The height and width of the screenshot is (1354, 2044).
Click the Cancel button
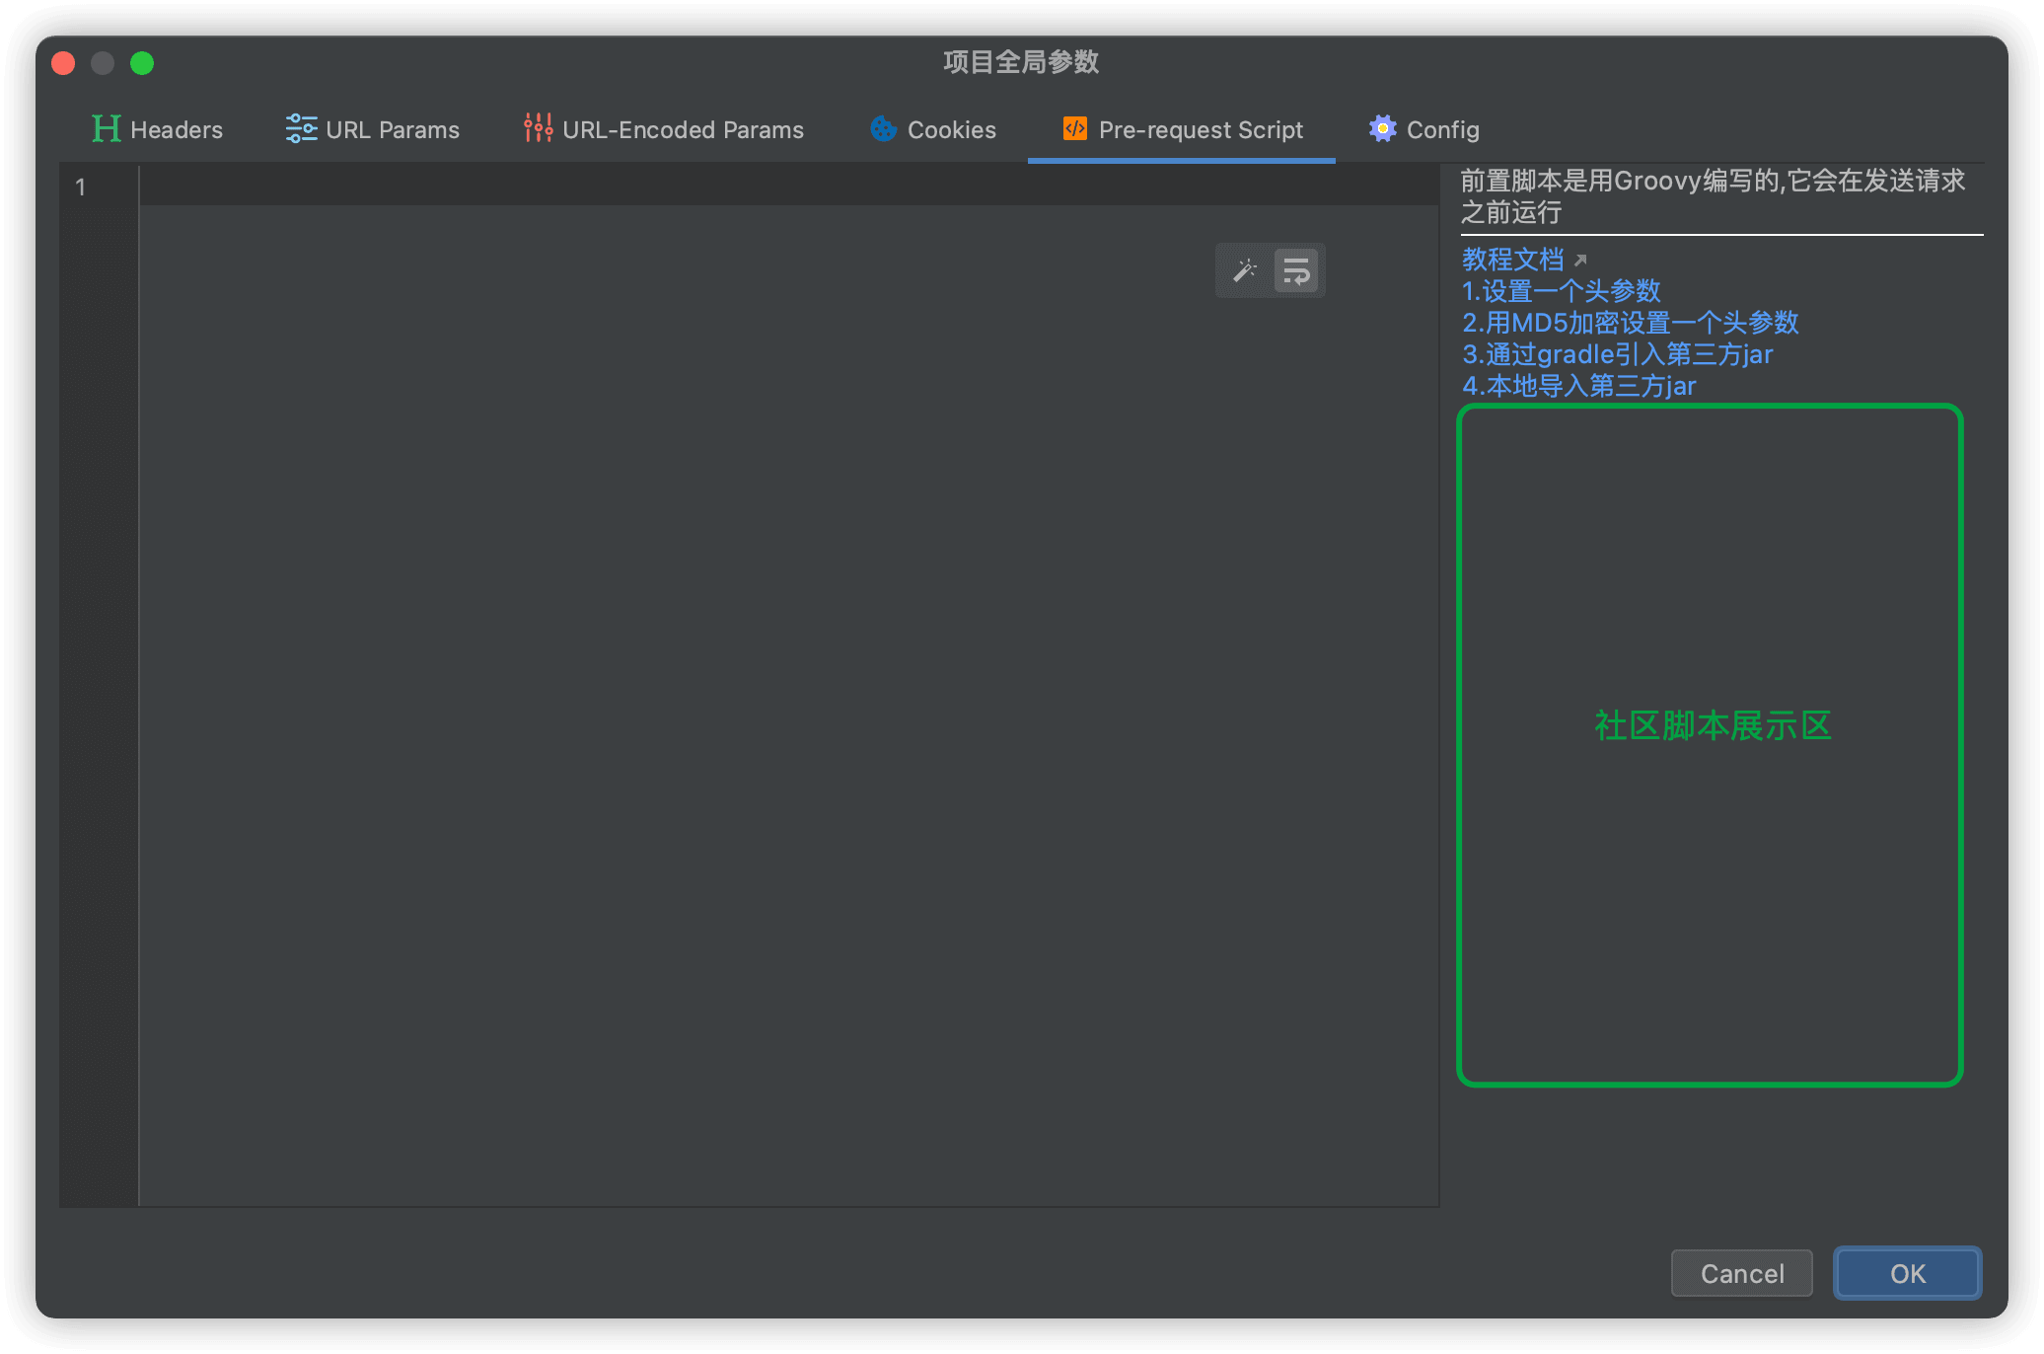pos(1740,1273)
